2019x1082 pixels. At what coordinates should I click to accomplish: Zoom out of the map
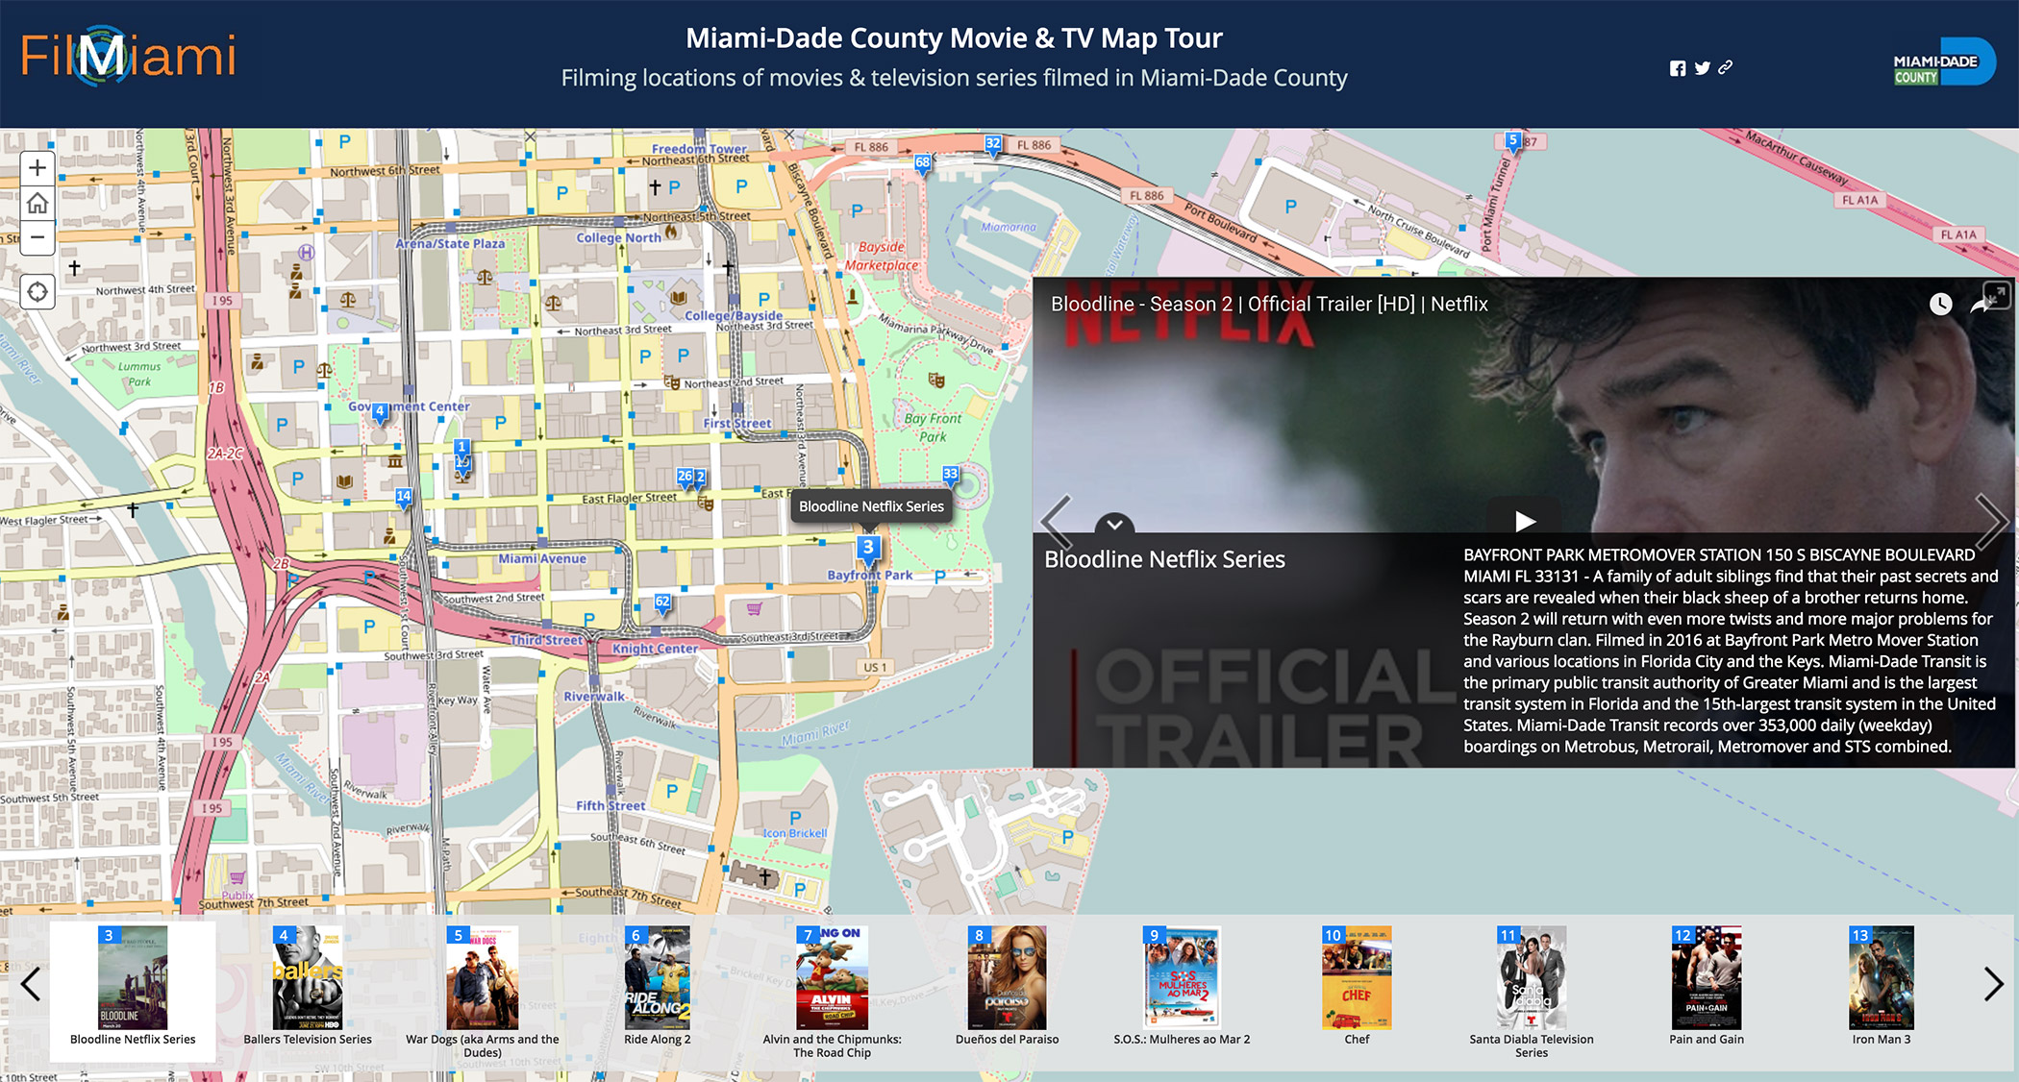pyautogui.click(x=37, y=237)
